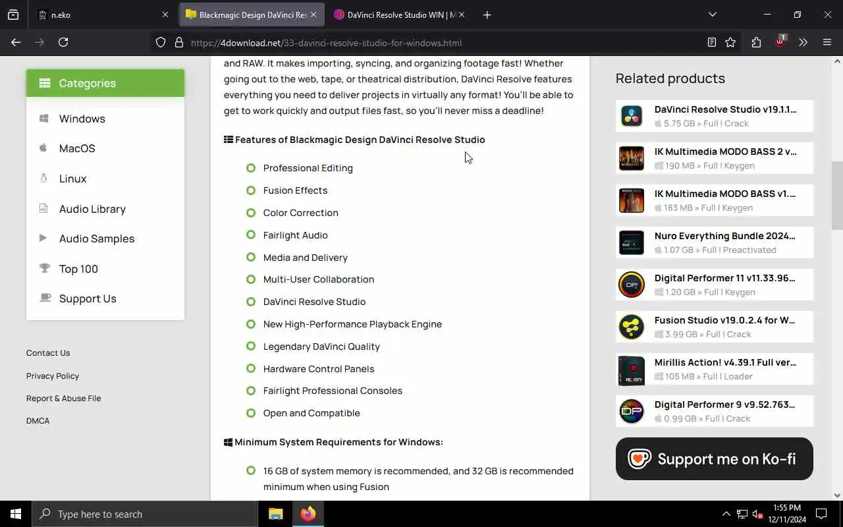Go back using the browser back arrow
Viewport: 843px width, 527px height.
(x=16, y=42)
